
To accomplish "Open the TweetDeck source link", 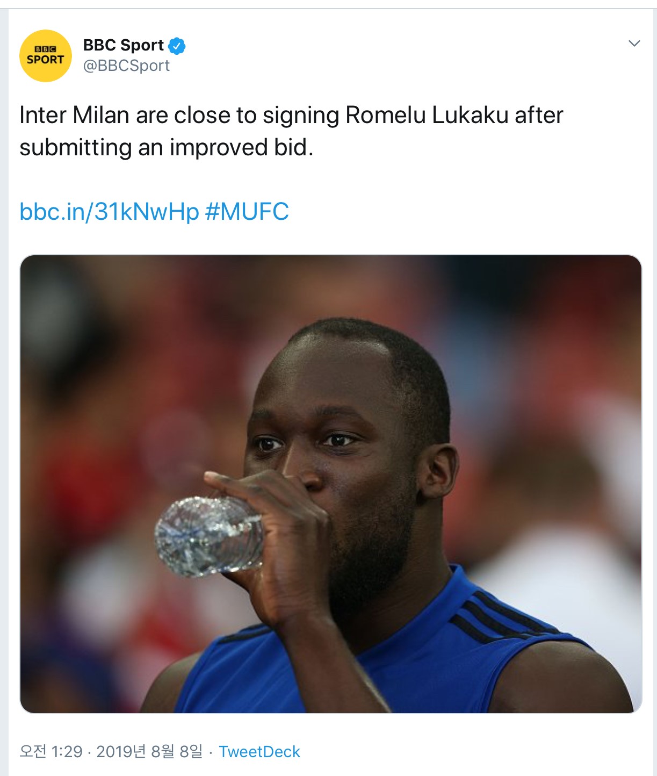I will [x=259, y=751].
